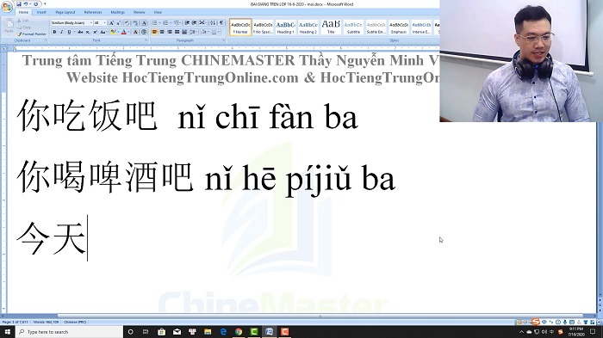Apply the red font color
The image size is (603, 338).
click(123, 32)
